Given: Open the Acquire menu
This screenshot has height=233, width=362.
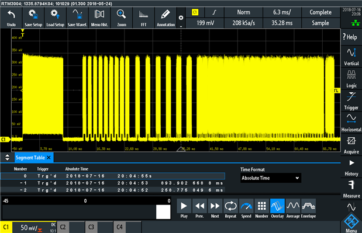Looking at the screenshot, I should click(x=351, y=145).
